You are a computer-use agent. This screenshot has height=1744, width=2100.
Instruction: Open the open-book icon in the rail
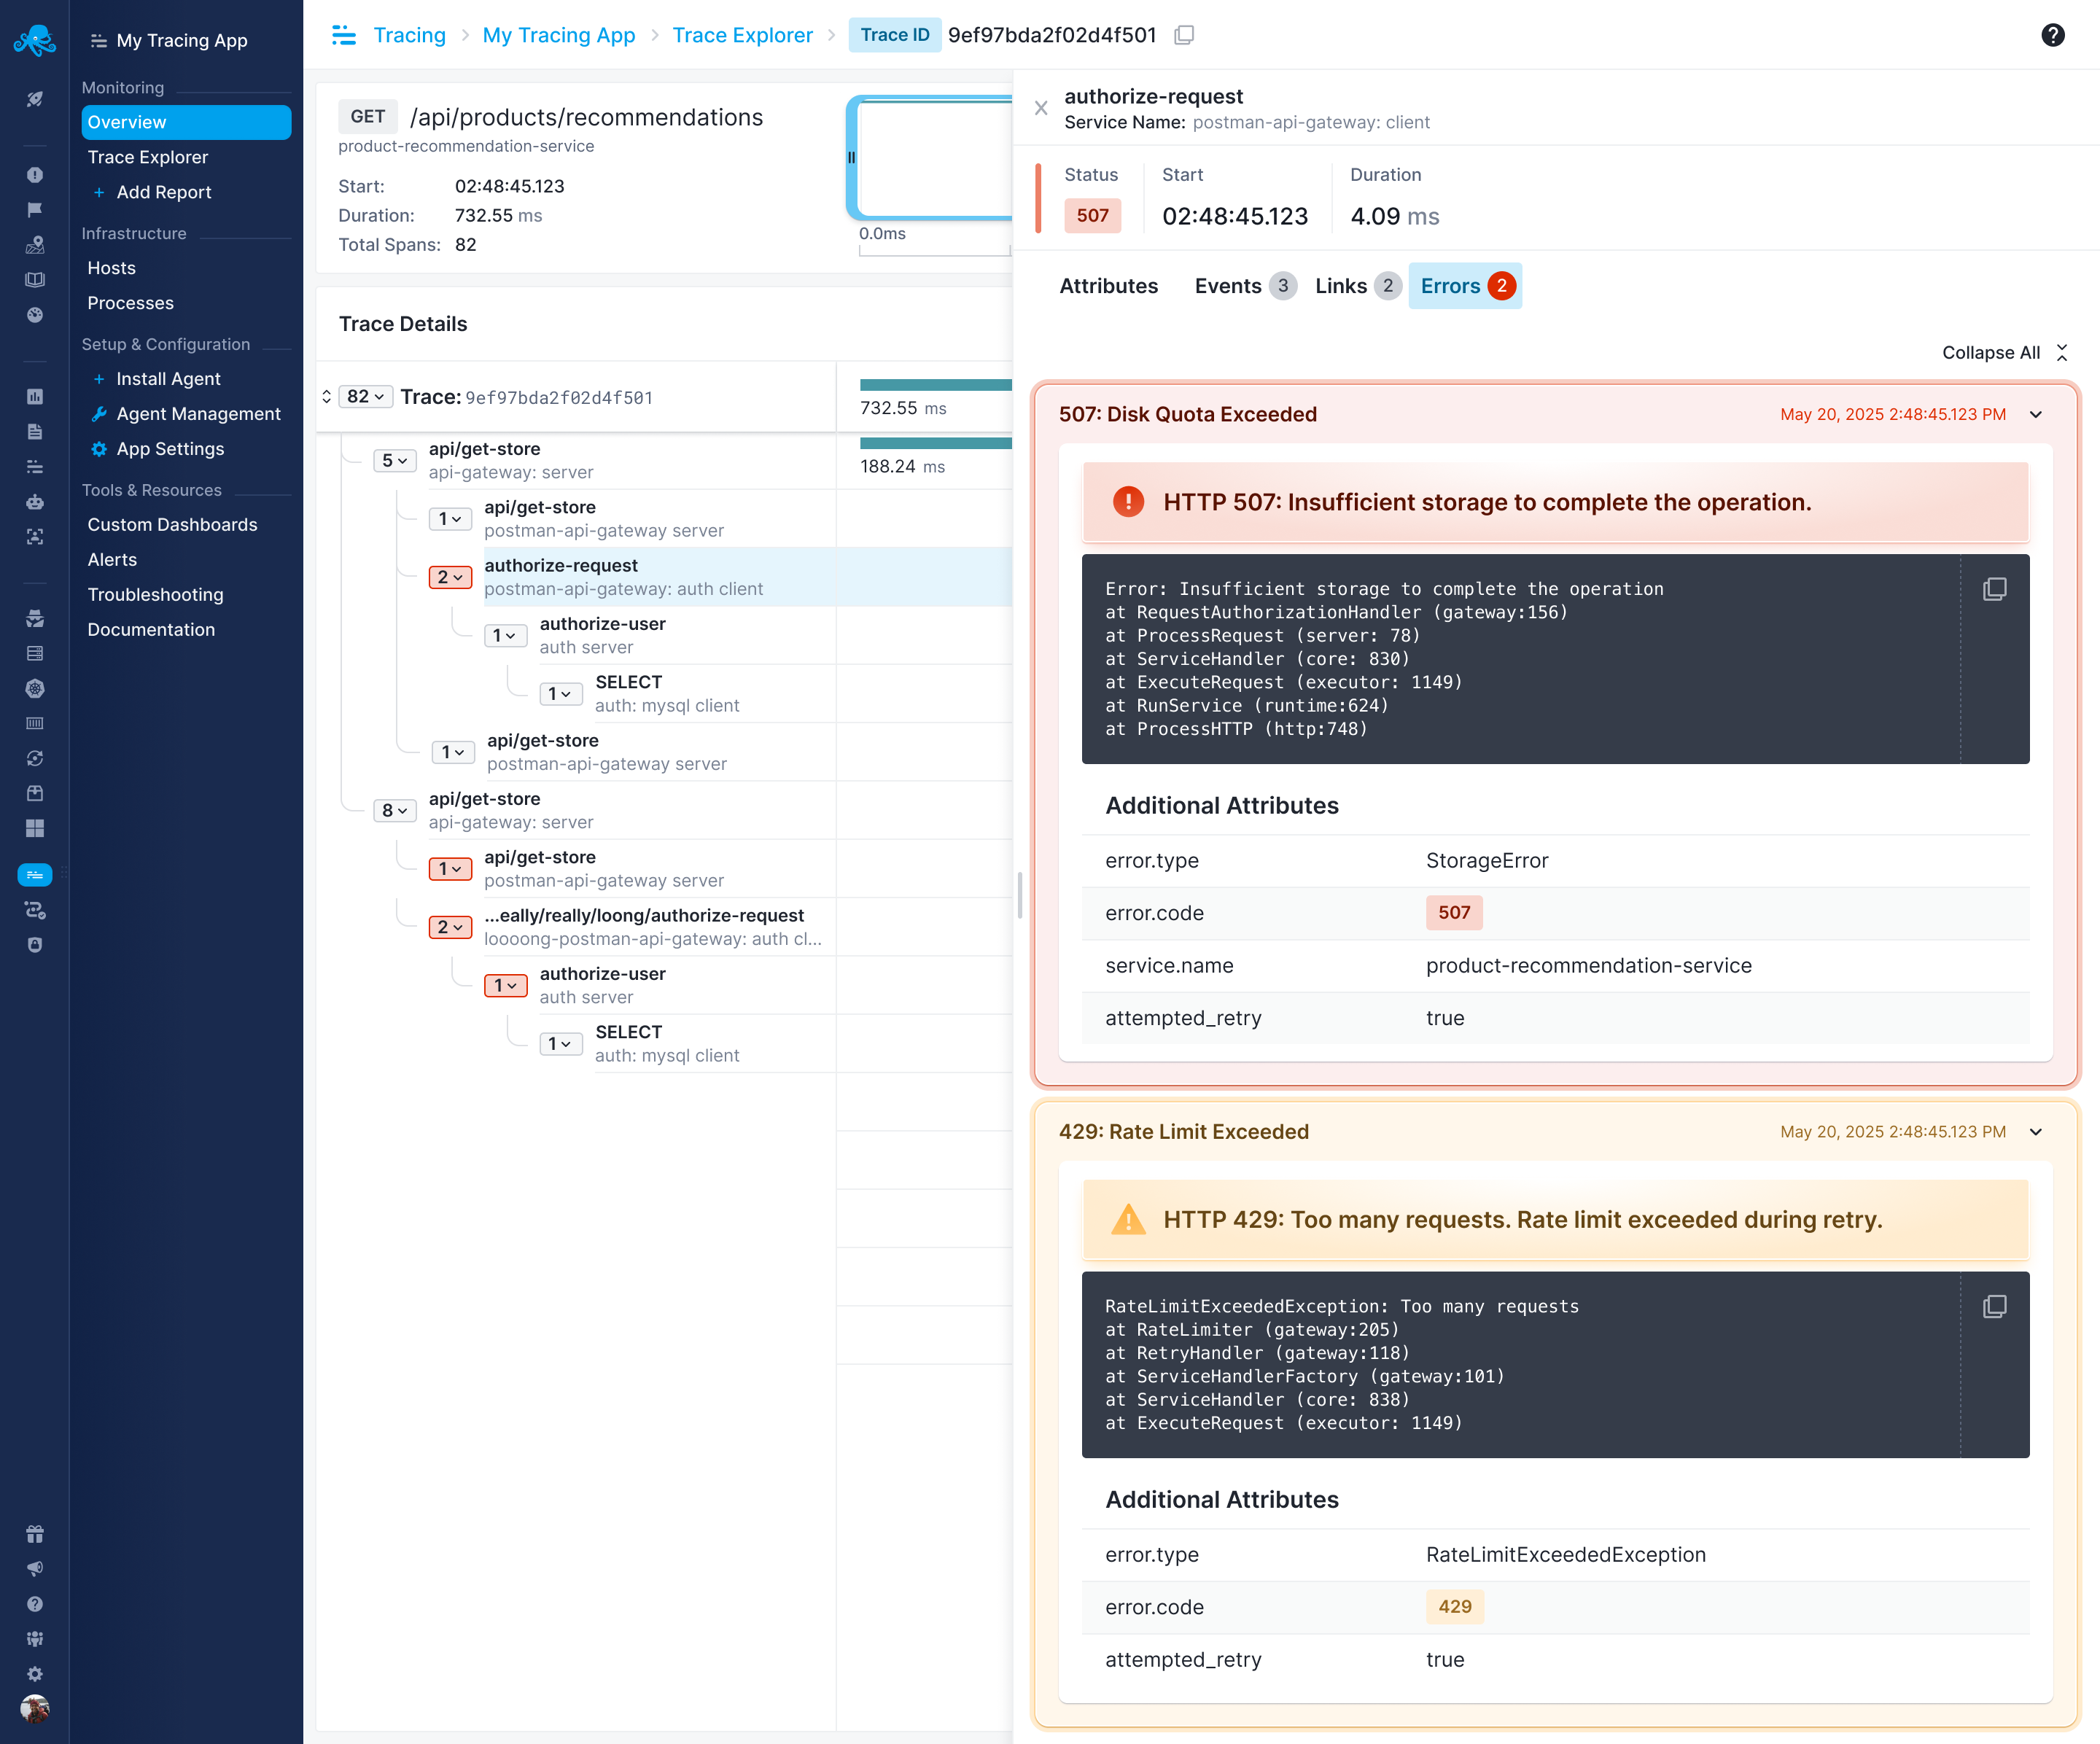coord(35,280)
